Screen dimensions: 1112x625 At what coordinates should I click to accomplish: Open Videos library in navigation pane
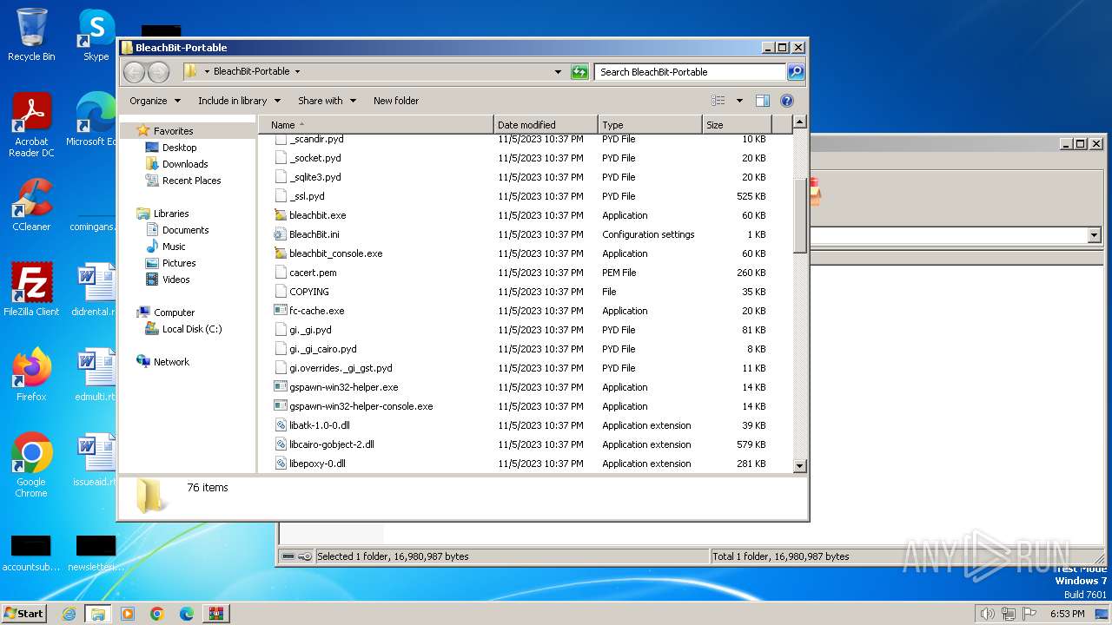pyautogui.click(x=175, y=280)
